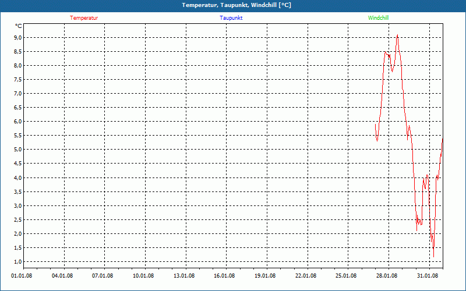Image resolution: width=466 pixels, height=291 pixels.
Task: Select the 1,5 y-axis value
Action: click(18, 247)
